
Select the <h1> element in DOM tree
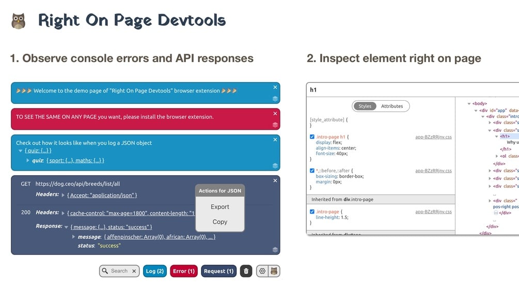click(x=505, y=136)
